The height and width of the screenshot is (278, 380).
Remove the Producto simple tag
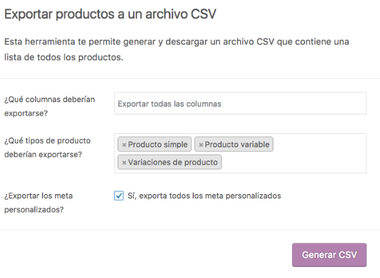coord(124,145)
